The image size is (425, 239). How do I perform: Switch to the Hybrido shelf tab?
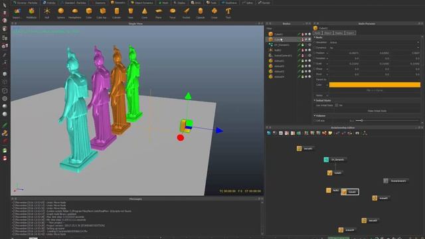click(49, 3)
